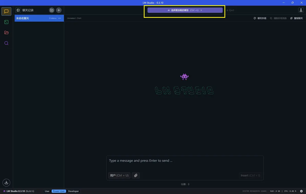Image resolution: width=306 pixels, height=194 pixels.
Task: Click the 聊天记录 header label
Action: [28, 10]
